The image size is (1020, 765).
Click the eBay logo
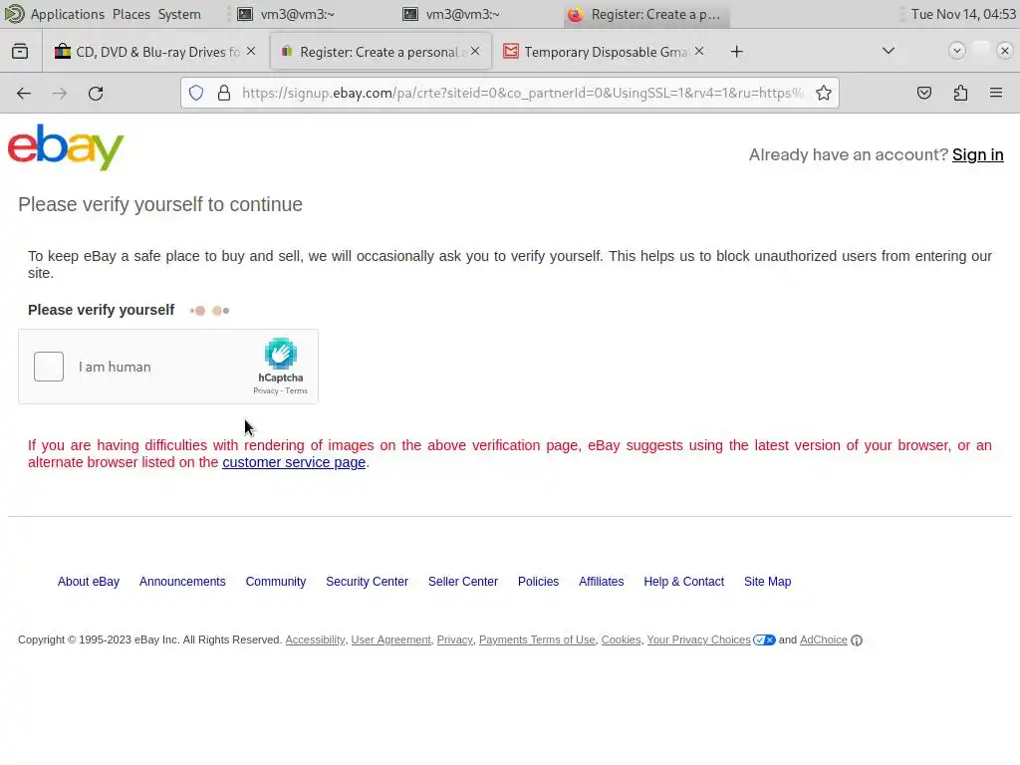coord(66,147)
